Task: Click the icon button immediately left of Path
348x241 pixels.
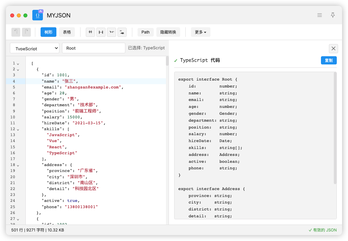Action: pos(122,32)
